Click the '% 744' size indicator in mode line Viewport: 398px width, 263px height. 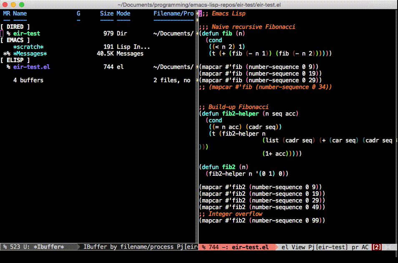(x=210, y=247)
